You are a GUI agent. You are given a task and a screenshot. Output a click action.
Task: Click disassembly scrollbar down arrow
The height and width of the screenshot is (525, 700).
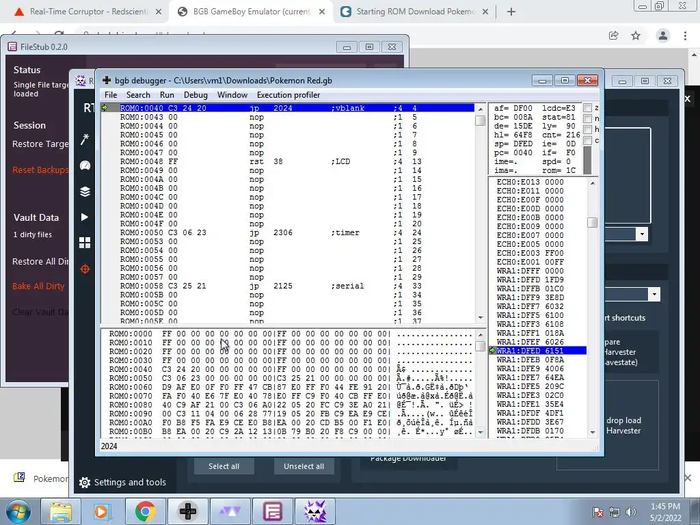tap(481, 318)
